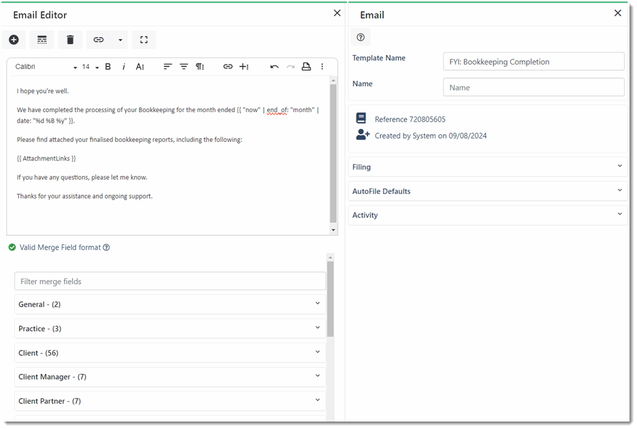The height and width of the screenshot is (429, 637).
Task: Click "If you have any questions" line
Action: point(82,177)
